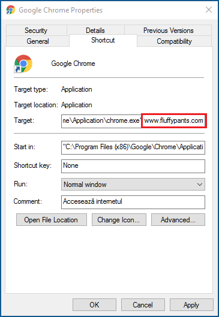219x317 pixels.
Task: Switch to the Details tab
Action: pyautogui.click(x=95, y=31)
